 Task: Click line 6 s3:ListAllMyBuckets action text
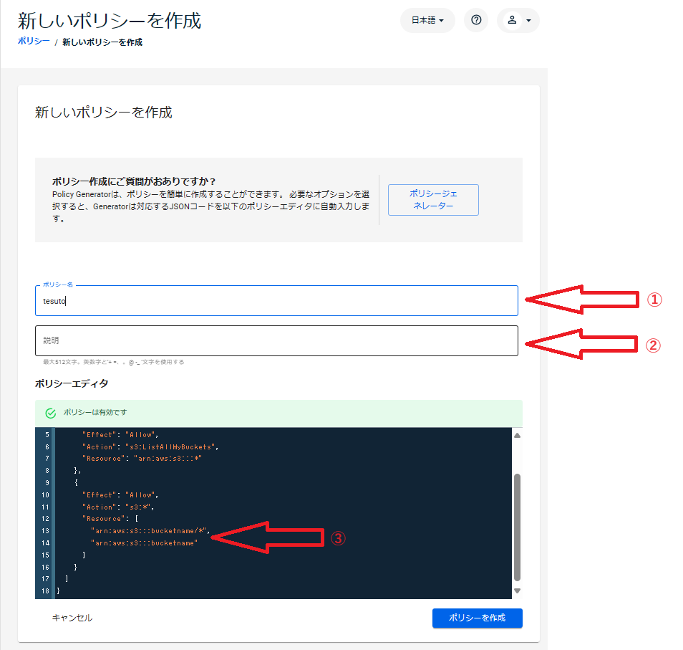(170, 447)
